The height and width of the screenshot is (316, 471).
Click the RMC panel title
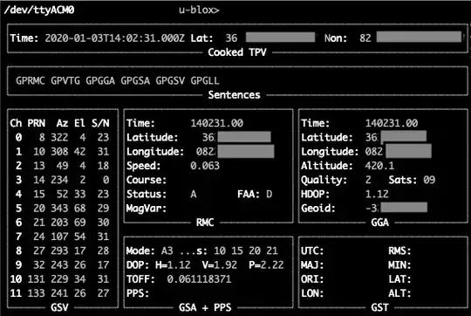(x=205, y=223)
